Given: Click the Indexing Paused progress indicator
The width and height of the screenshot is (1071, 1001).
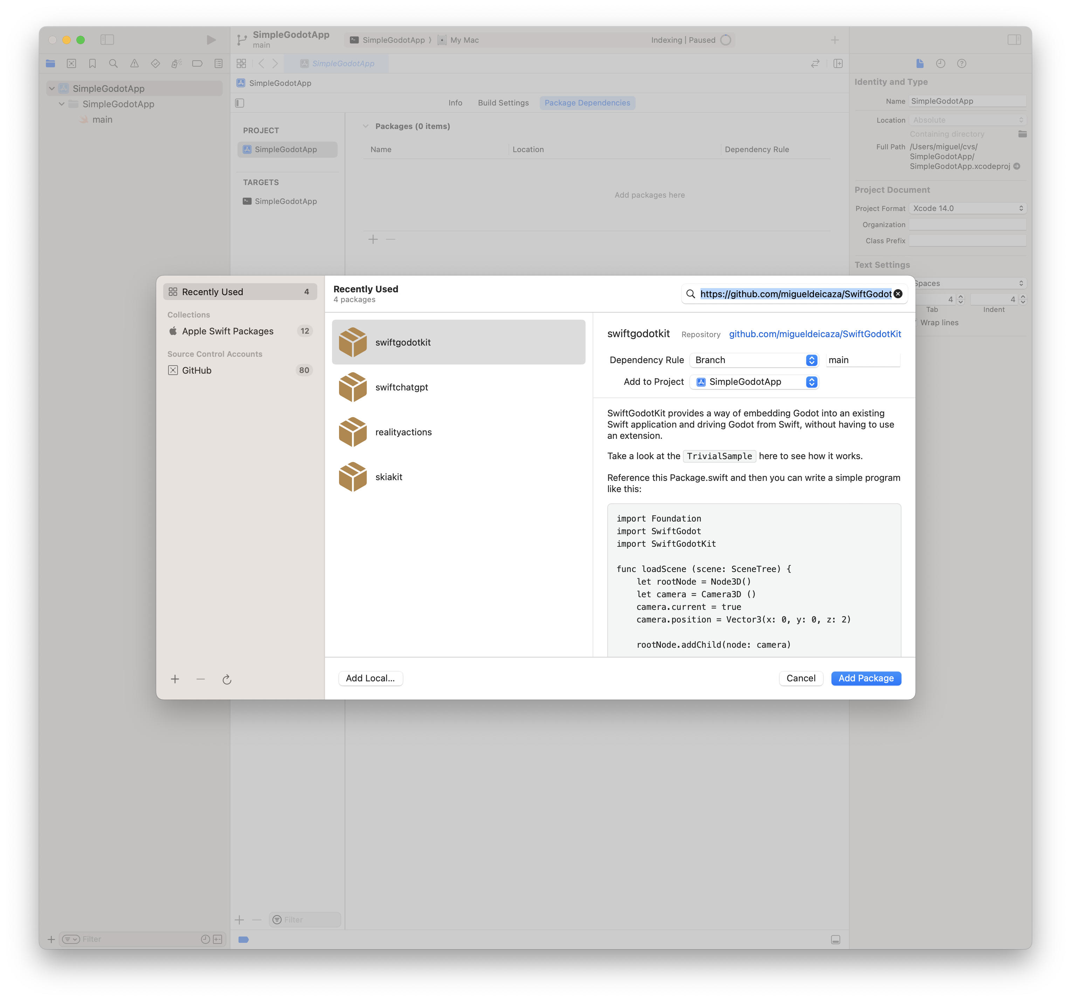Looking at the screenshot, I should tap(726, 39).
